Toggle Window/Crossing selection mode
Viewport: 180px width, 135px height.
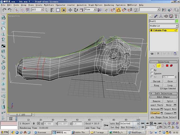pos(64,10)
